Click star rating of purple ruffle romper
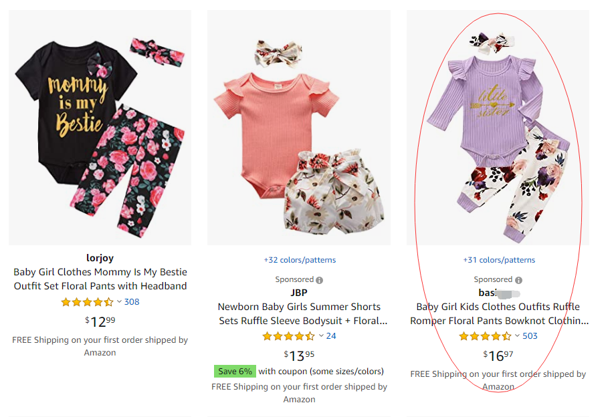This screenshot has height=417, width=616. point(485,336)
